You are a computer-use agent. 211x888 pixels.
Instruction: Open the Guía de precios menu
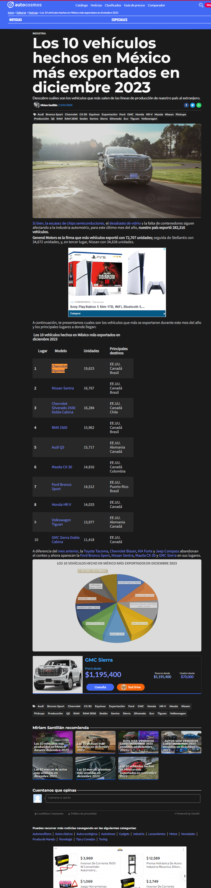tap(135, 5)
